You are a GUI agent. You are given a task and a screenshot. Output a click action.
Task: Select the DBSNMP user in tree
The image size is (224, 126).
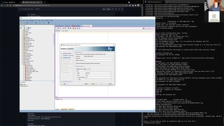28,79
